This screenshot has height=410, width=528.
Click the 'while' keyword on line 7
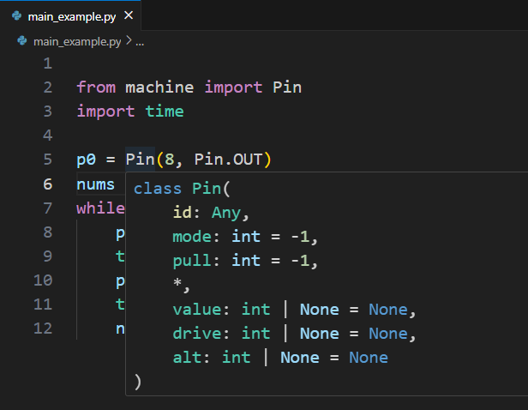(100, 208)
